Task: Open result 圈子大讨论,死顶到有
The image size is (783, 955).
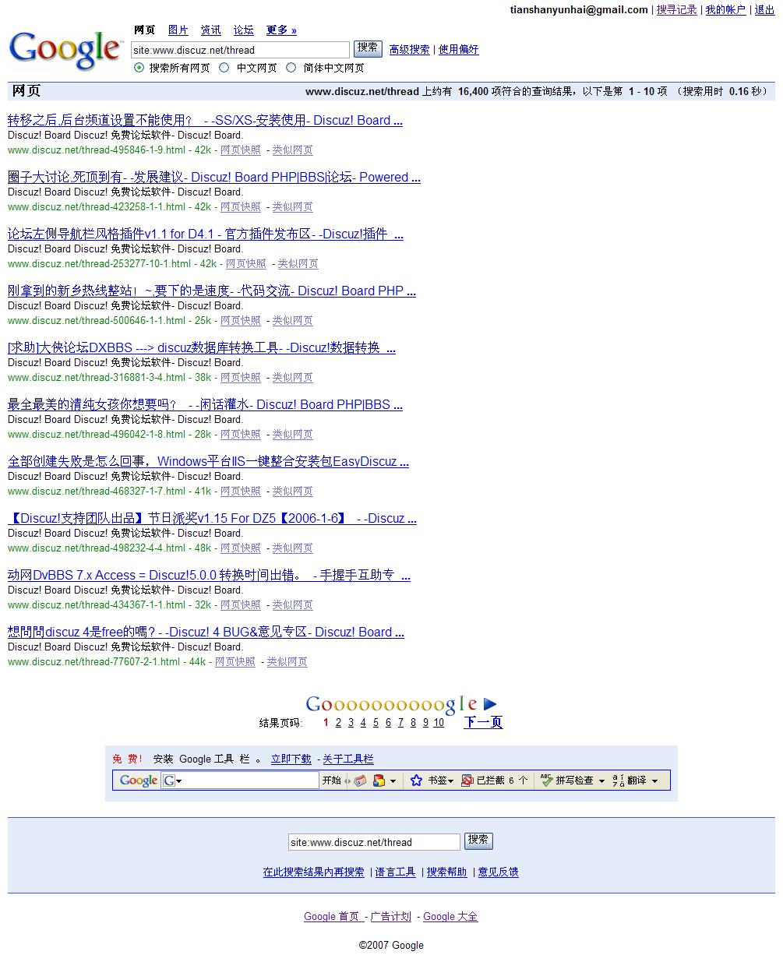Action: (214, 178)
